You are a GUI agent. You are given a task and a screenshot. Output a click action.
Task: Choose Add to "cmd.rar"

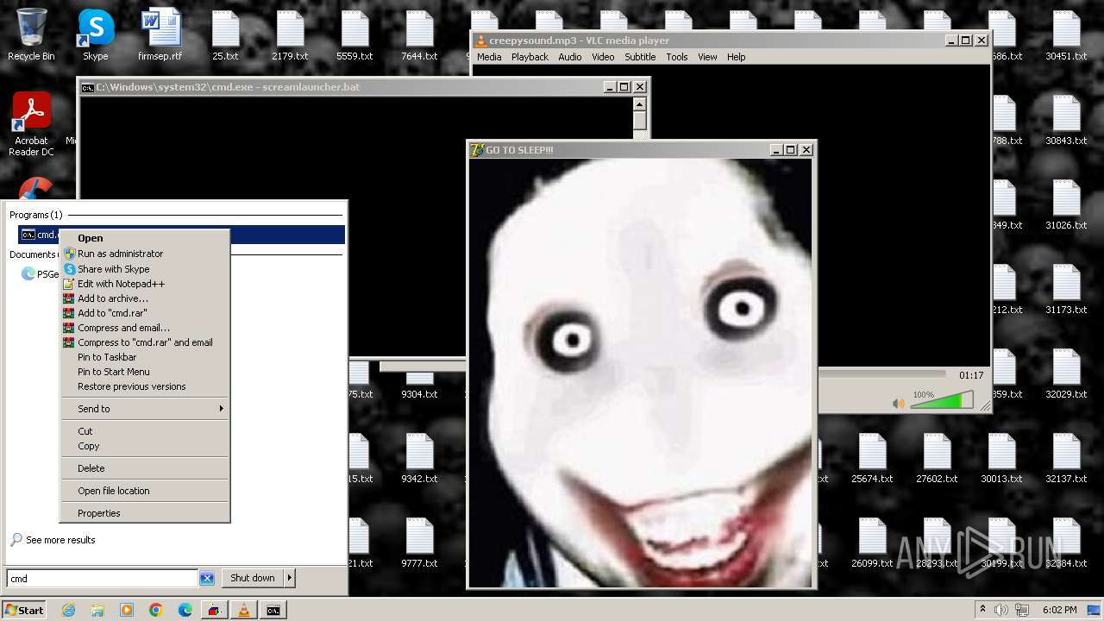[144, 313]
